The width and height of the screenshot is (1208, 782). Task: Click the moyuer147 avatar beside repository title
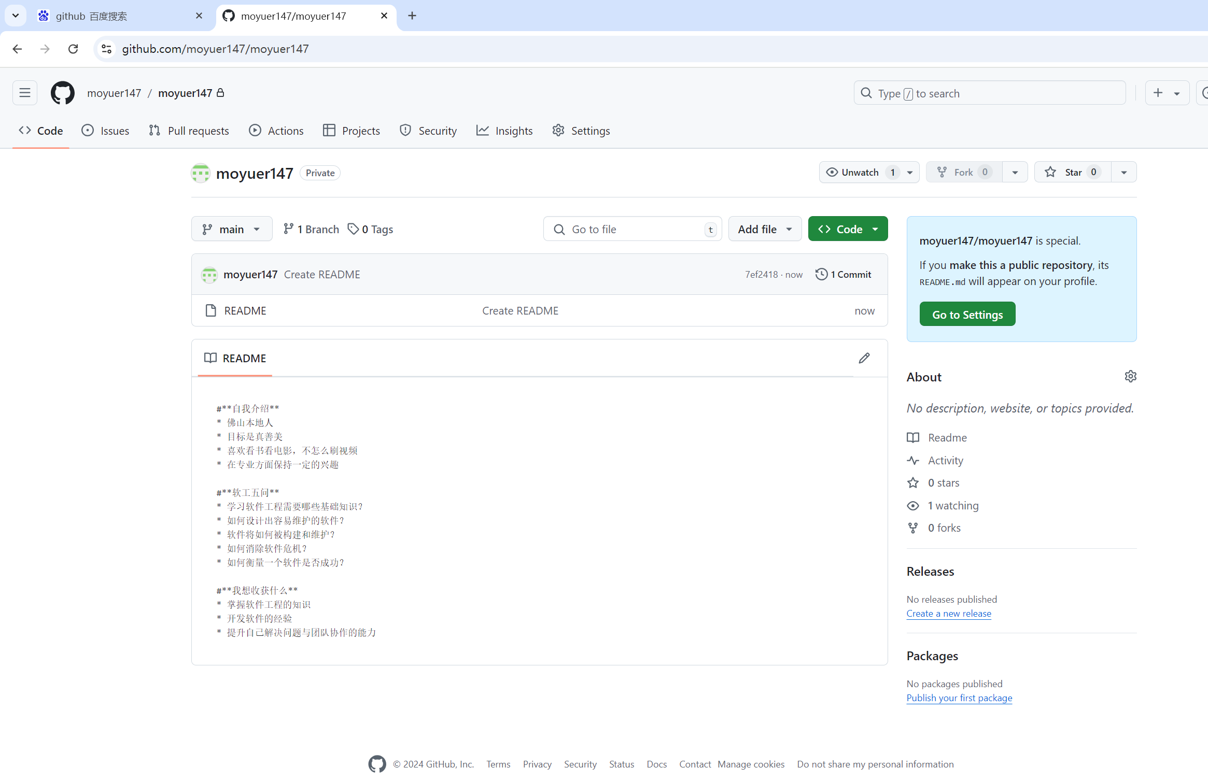201,173
